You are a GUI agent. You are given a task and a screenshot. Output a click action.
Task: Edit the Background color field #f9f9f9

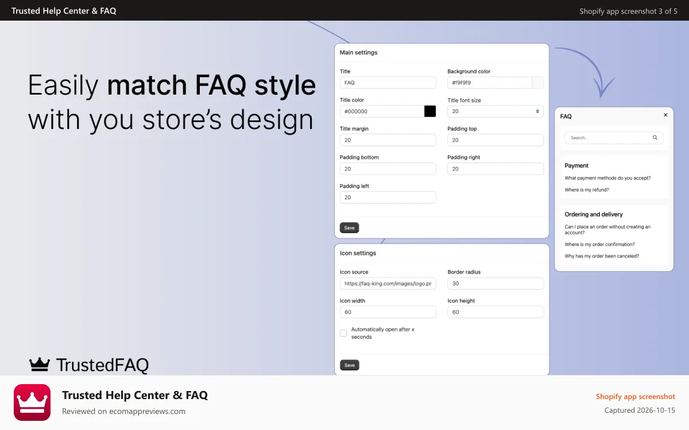point(490,83)
